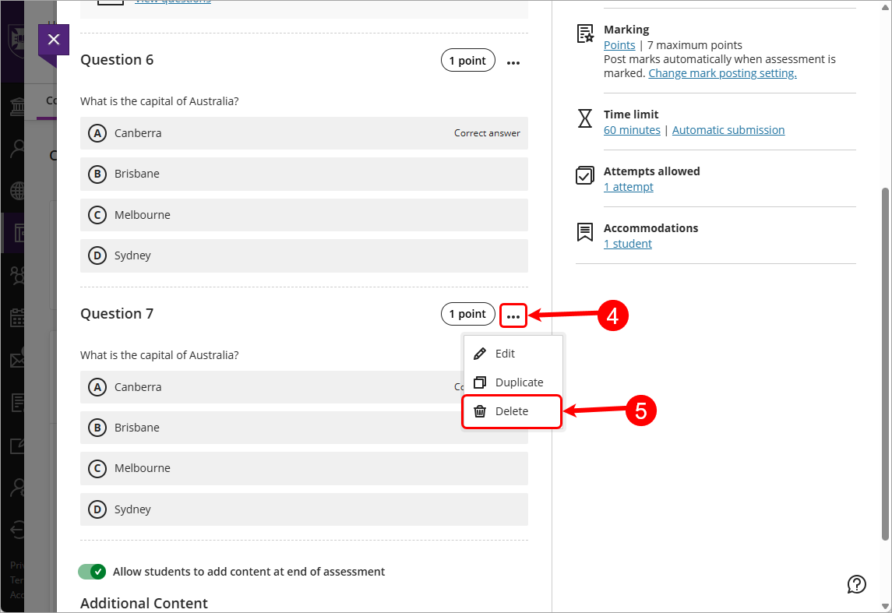892x613 pixels.
Task: Click the pencil Edit icon
Action: click(x=480, y=354)
